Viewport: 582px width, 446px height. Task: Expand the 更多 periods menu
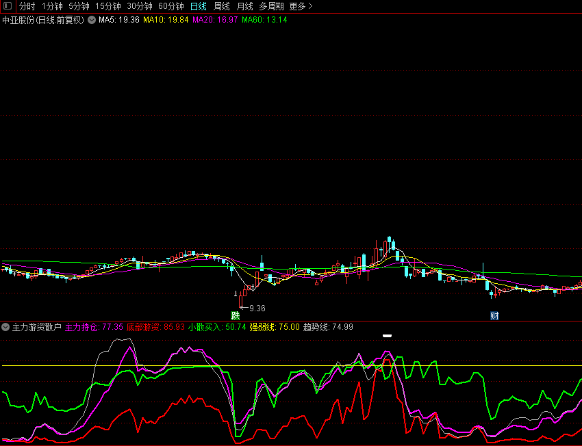301,6
